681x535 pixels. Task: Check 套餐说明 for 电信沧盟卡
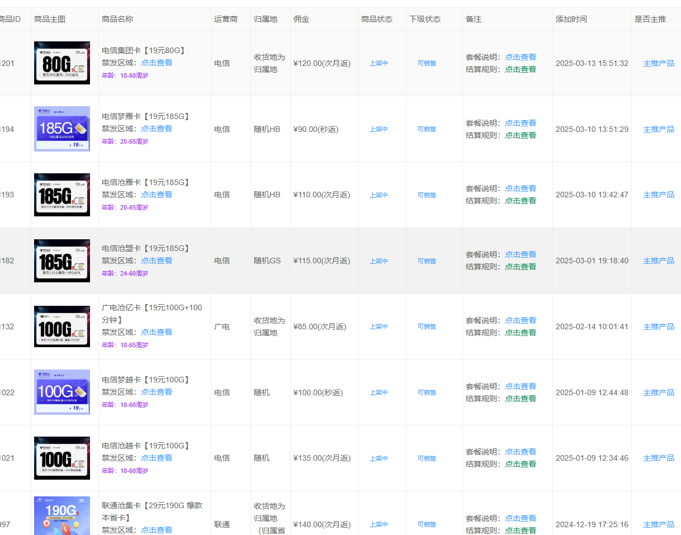point(521,254)
